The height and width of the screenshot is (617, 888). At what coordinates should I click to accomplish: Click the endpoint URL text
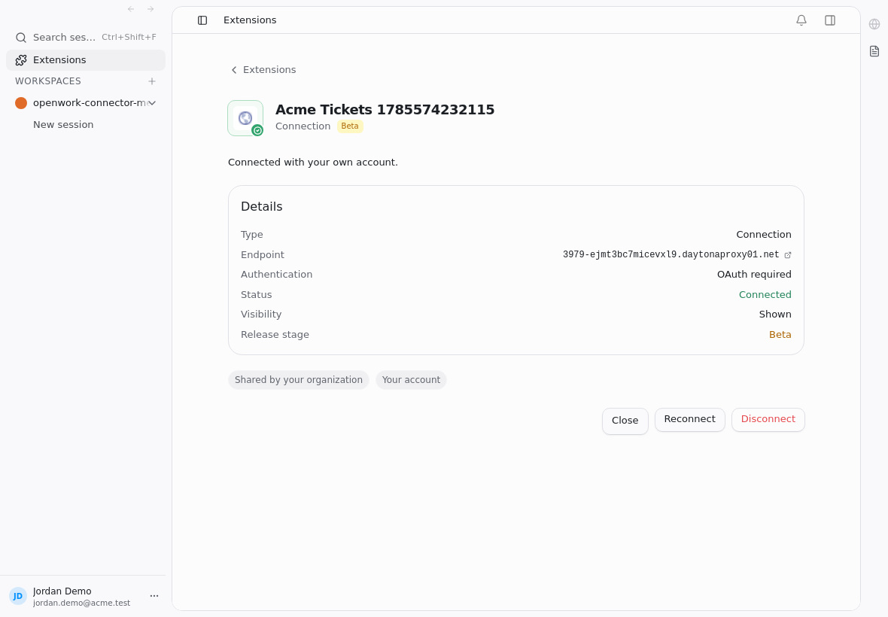[x=671, y=255]
